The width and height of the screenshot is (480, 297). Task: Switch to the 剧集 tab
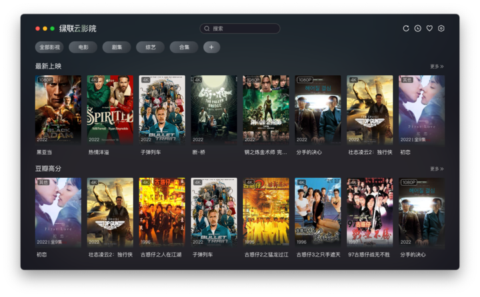pyautogui.click(x=117, y=47)
